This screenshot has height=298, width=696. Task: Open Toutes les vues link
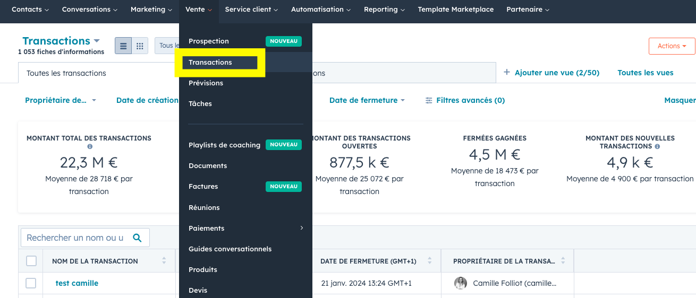coord(646,73)
